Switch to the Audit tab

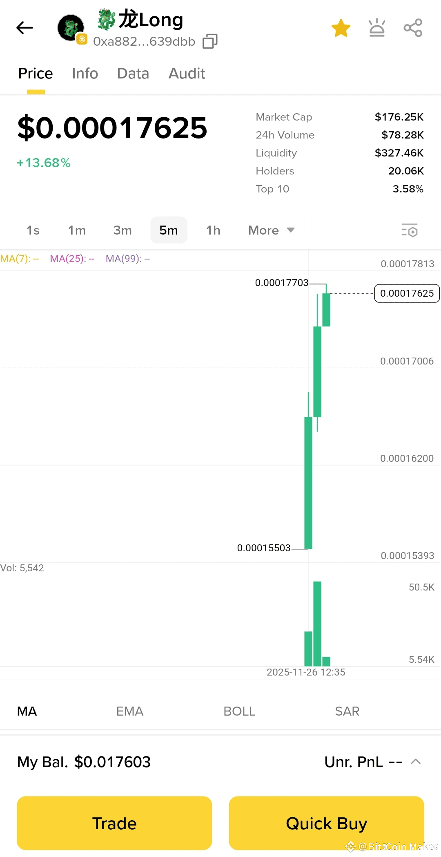(187, 74)
